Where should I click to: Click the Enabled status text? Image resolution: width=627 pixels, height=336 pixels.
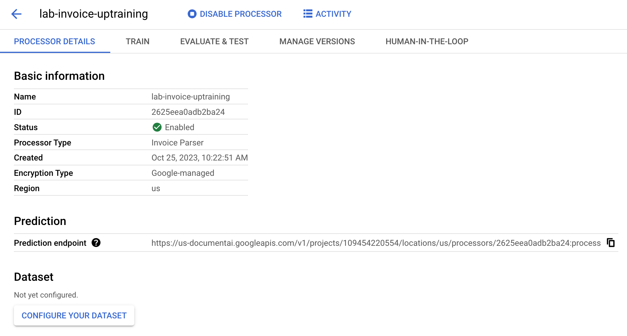point(179,127)
